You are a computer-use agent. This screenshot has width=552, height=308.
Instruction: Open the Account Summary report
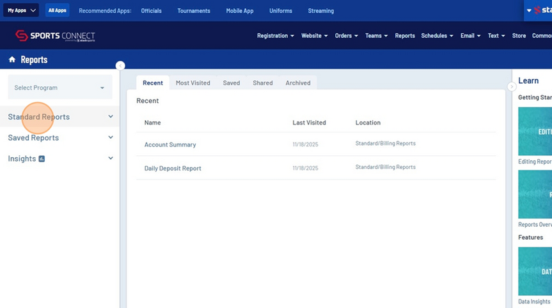click(x=170, y=145)
